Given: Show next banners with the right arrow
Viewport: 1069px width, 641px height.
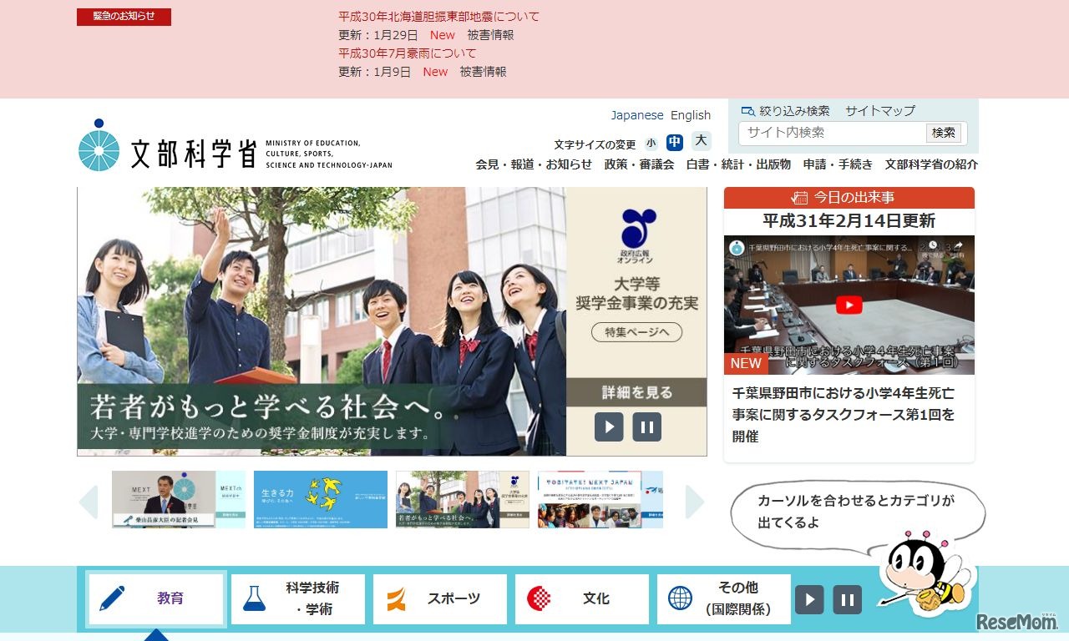Looking at the screenshot, I should [696, 502].
